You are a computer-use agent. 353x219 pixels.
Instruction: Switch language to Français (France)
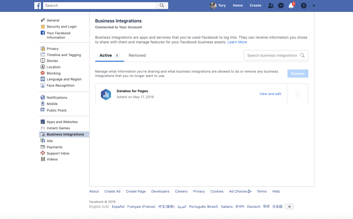(x=141, y=207)
